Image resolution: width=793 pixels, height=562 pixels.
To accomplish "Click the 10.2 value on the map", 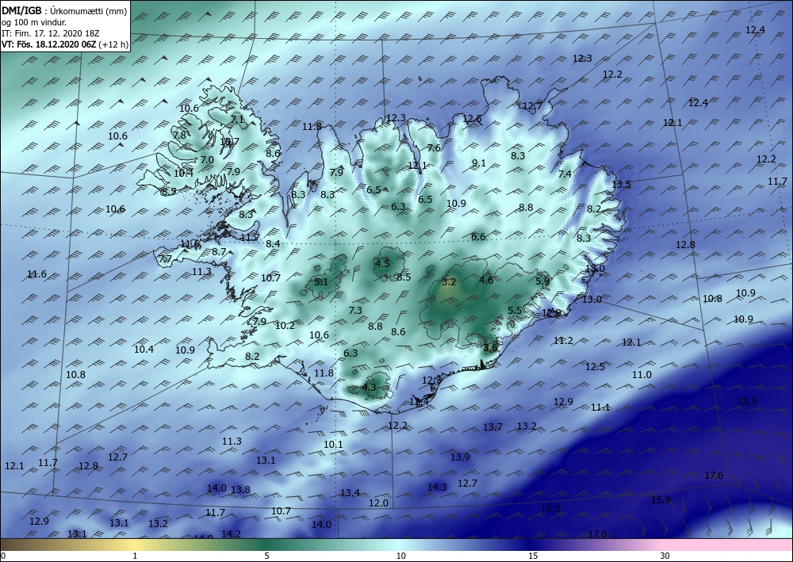I will pos(285,326).
